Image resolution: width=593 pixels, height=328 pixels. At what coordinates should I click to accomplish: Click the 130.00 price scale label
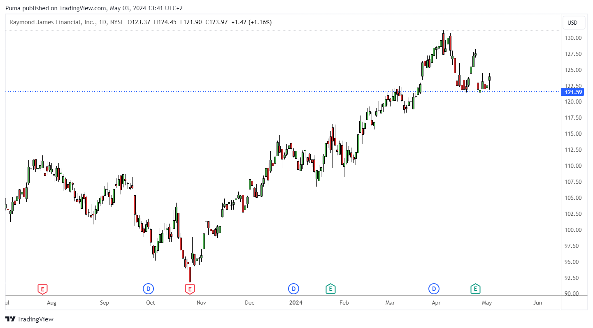tap(573, 38)
